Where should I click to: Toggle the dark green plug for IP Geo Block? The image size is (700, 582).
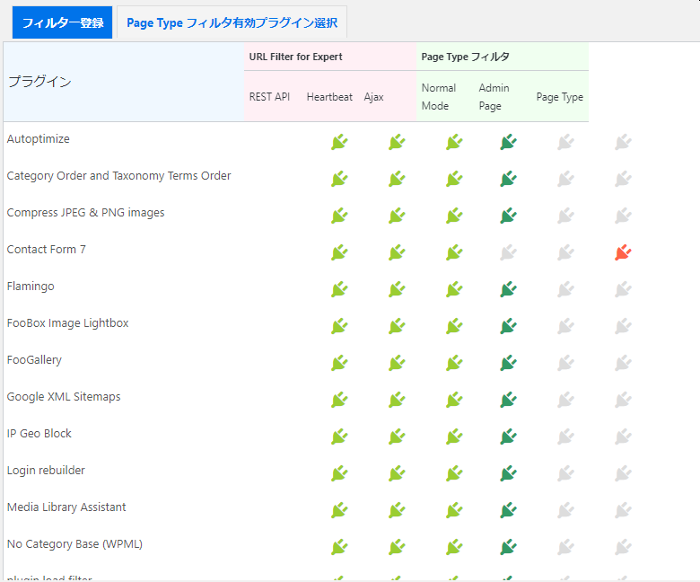tap(509, 436)
